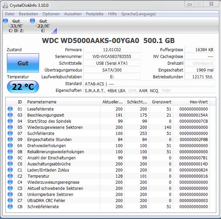Select the blue status orb for drive E:
This screenshot has width=221, height=219.
point(32,21)
